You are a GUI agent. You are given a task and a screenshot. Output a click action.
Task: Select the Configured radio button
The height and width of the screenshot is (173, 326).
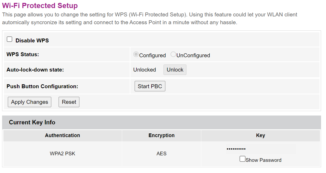136,54
